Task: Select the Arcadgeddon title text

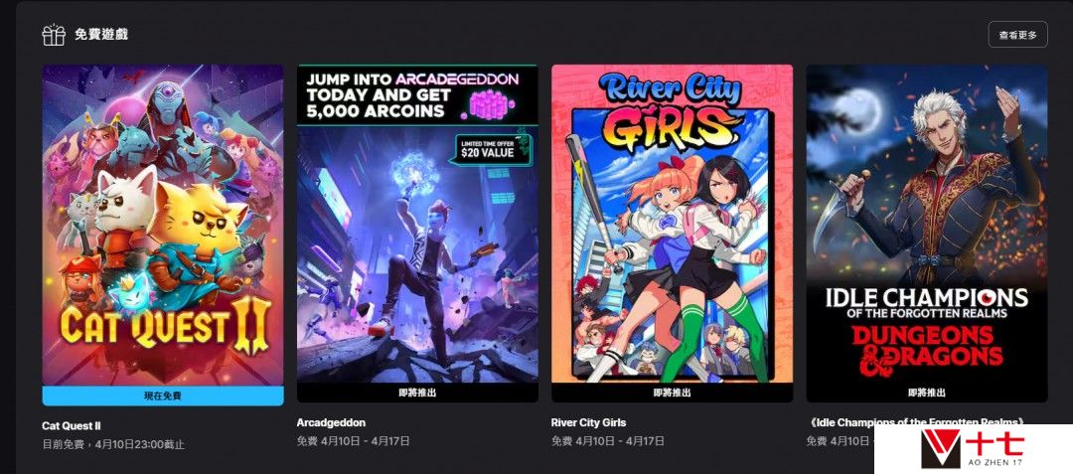Action: pyautogui.click(x=331, y=422)
